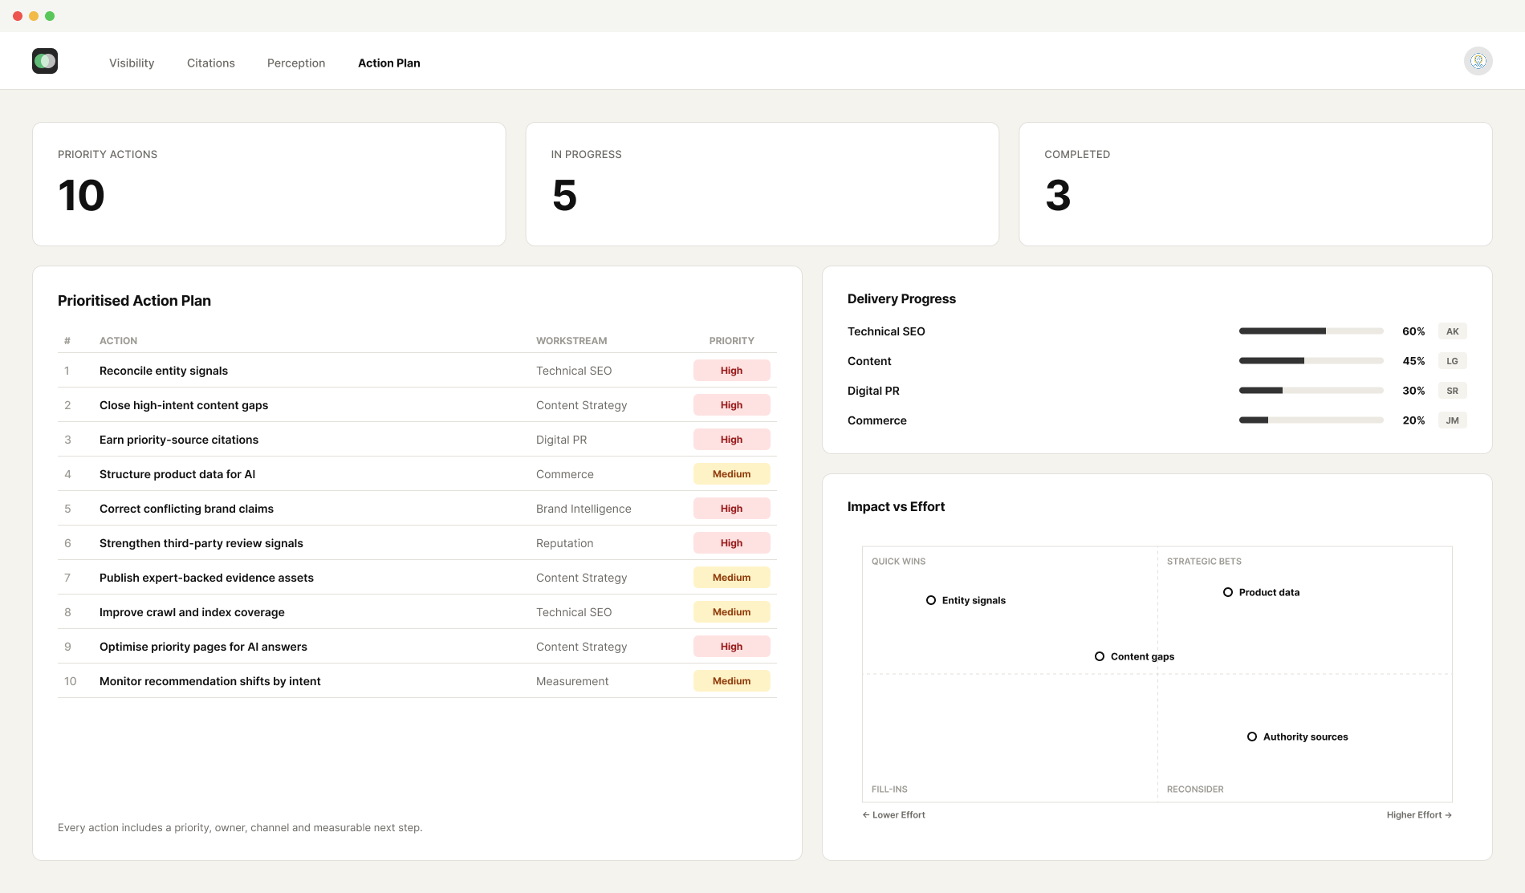1525x893 pixels.
Task: Select the Action Plan tab
Action: tap(389, 63)
